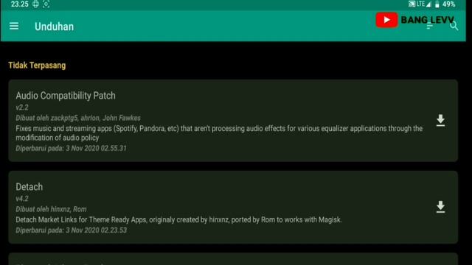The height and width of the screenshot is (265, 472).
Task: Open the sort/filter icon beside search
Action: [429, 26]
